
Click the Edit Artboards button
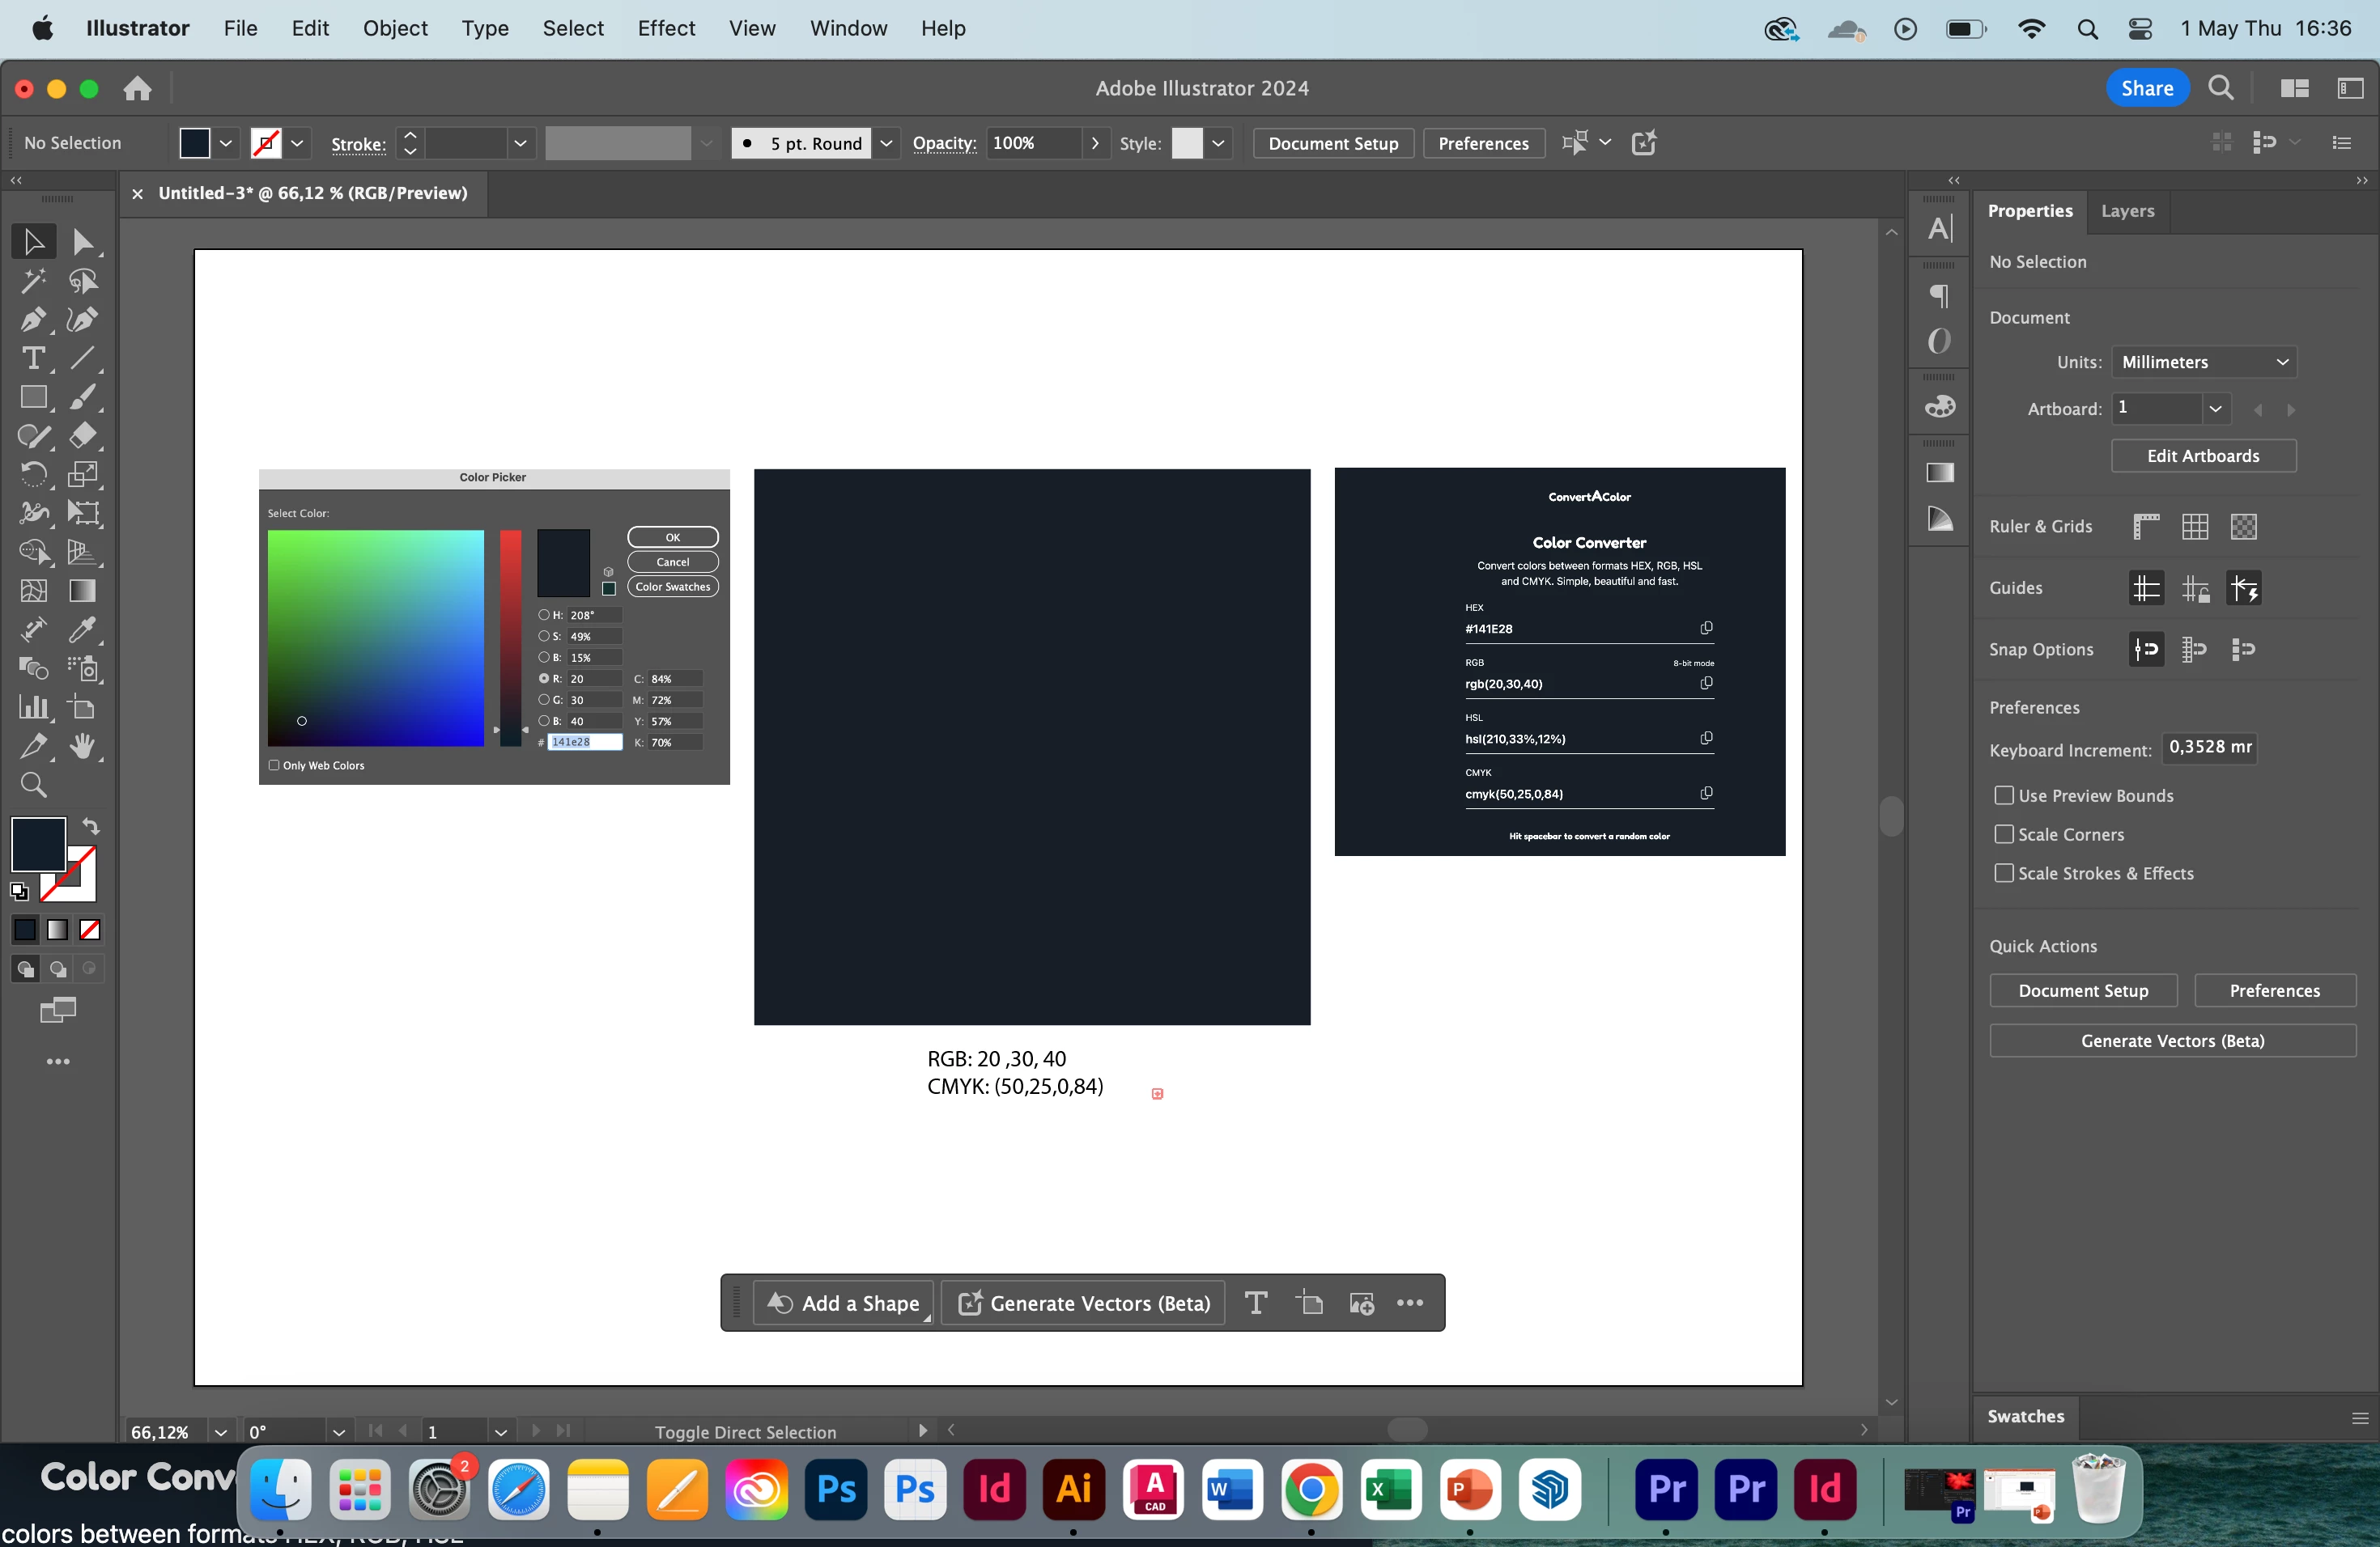point(2203,456)
